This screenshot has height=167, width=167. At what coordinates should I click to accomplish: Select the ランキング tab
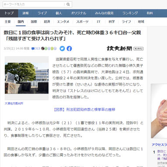[130, 13]
